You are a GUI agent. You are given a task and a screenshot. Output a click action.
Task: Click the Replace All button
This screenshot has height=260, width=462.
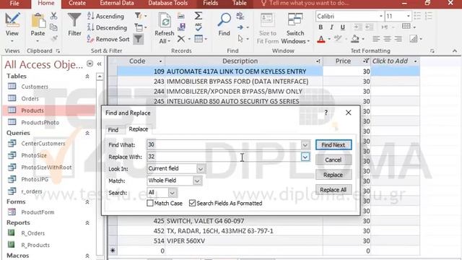pos(334,190)
